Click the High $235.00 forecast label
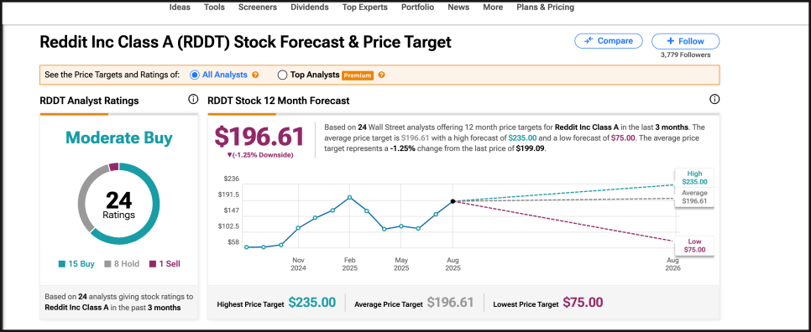This screenshot has height=332, width=811. point(694,178)
